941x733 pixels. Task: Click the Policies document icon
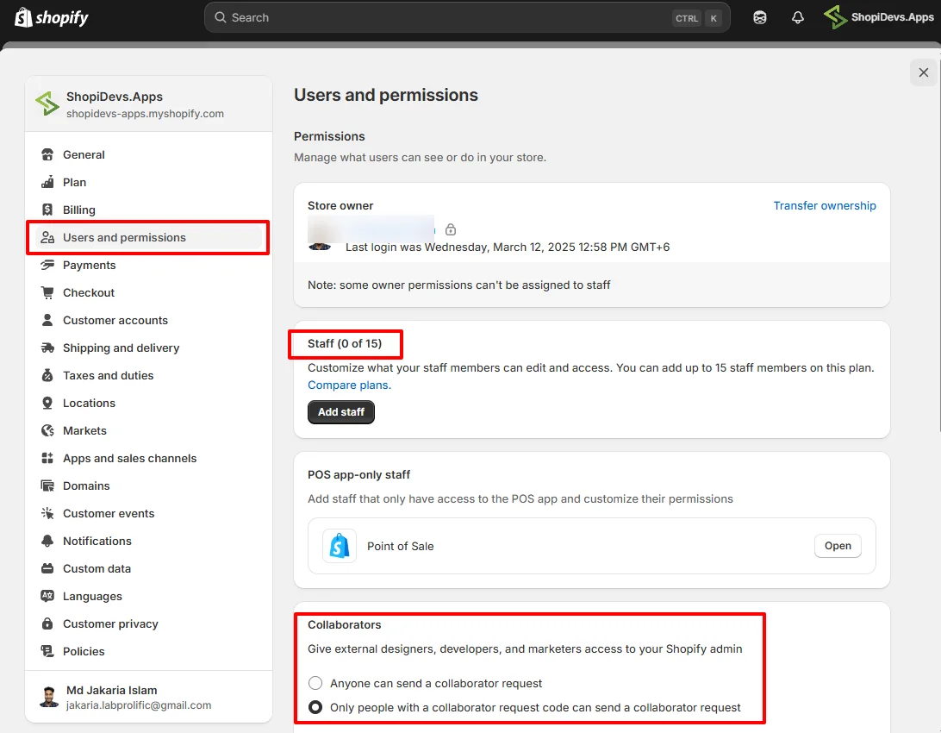click(47, 652)
